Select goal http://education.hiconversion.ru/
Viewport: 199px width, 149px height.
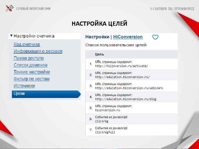[x=132, y=75]
